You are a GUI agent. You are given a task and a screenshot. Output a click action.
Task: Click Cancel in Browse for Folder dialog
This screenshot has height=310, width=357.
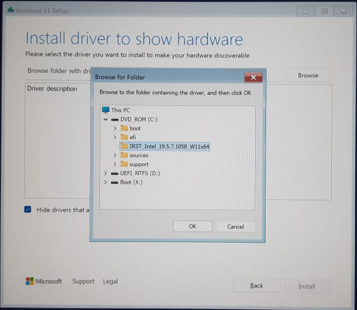point(236,227)
